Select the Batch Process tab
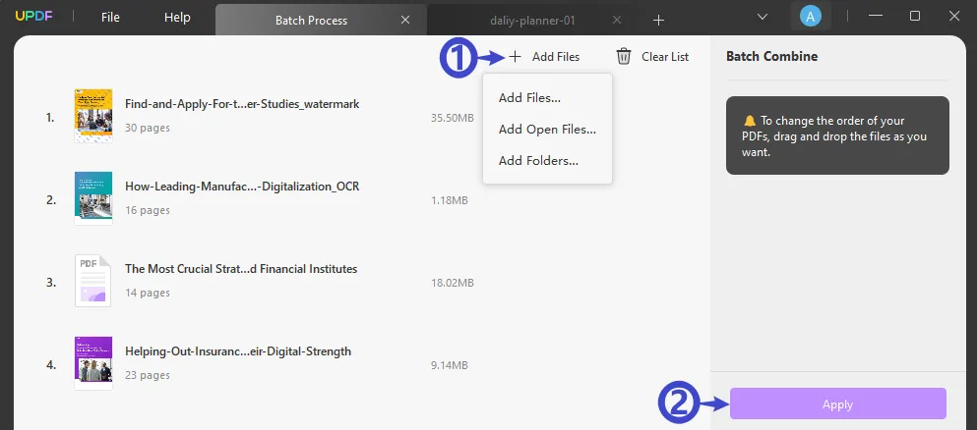This screenshot has height=430, width=977. (310, 20)
